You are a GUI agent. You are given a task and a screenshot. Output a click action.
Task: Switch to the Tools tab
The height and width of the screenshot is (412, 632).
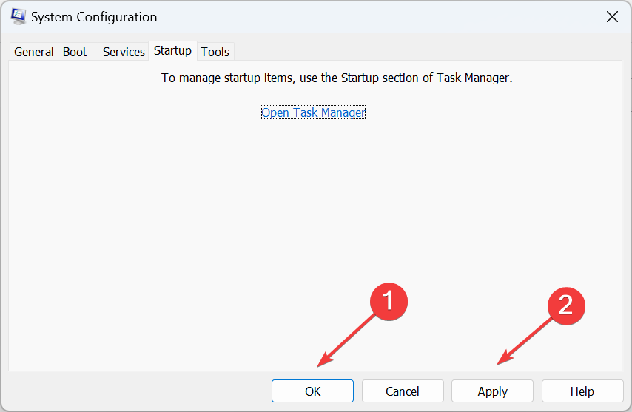(x=215, y=52)
